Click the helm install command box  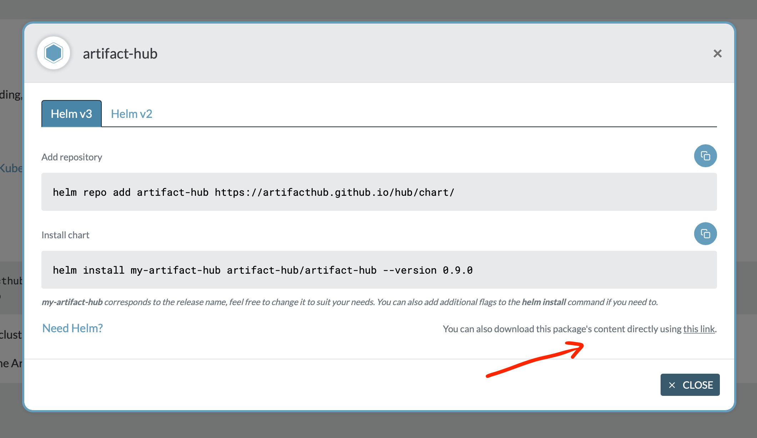[378, 270]
